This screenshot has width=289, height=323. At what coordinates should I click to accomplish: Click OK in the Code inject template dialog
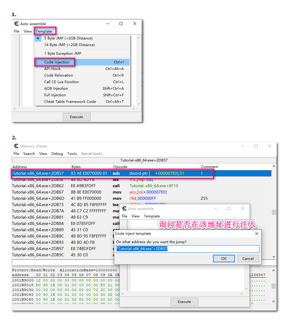[224, 258]
